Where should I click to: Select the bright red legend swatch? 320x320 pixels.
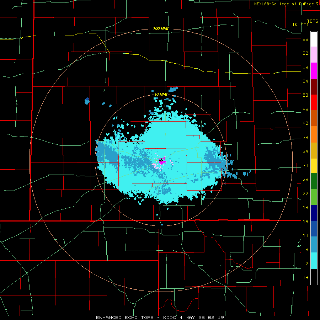[x=314, y=102]
